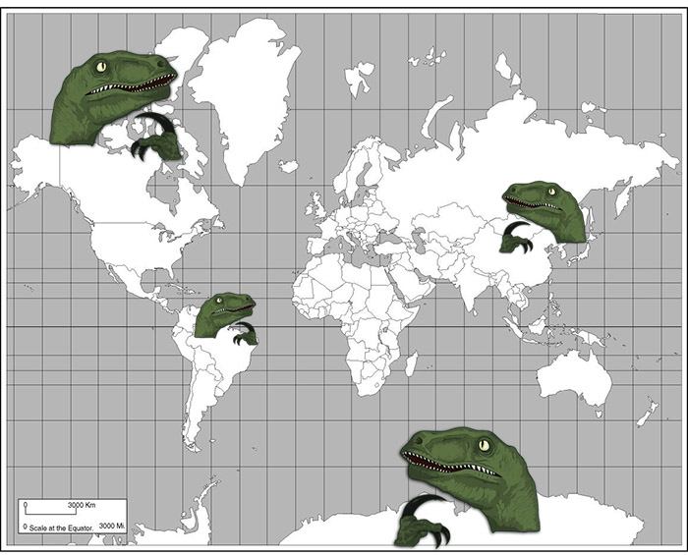
Task: Select Madagascar island on the map
Action: (x=411, y=363)
